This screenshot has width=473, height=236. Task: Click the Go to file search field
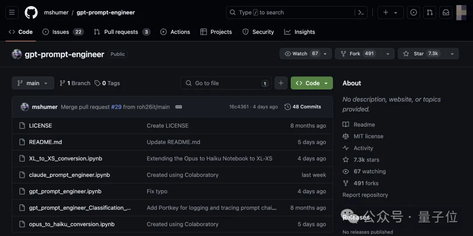[226, 83]
